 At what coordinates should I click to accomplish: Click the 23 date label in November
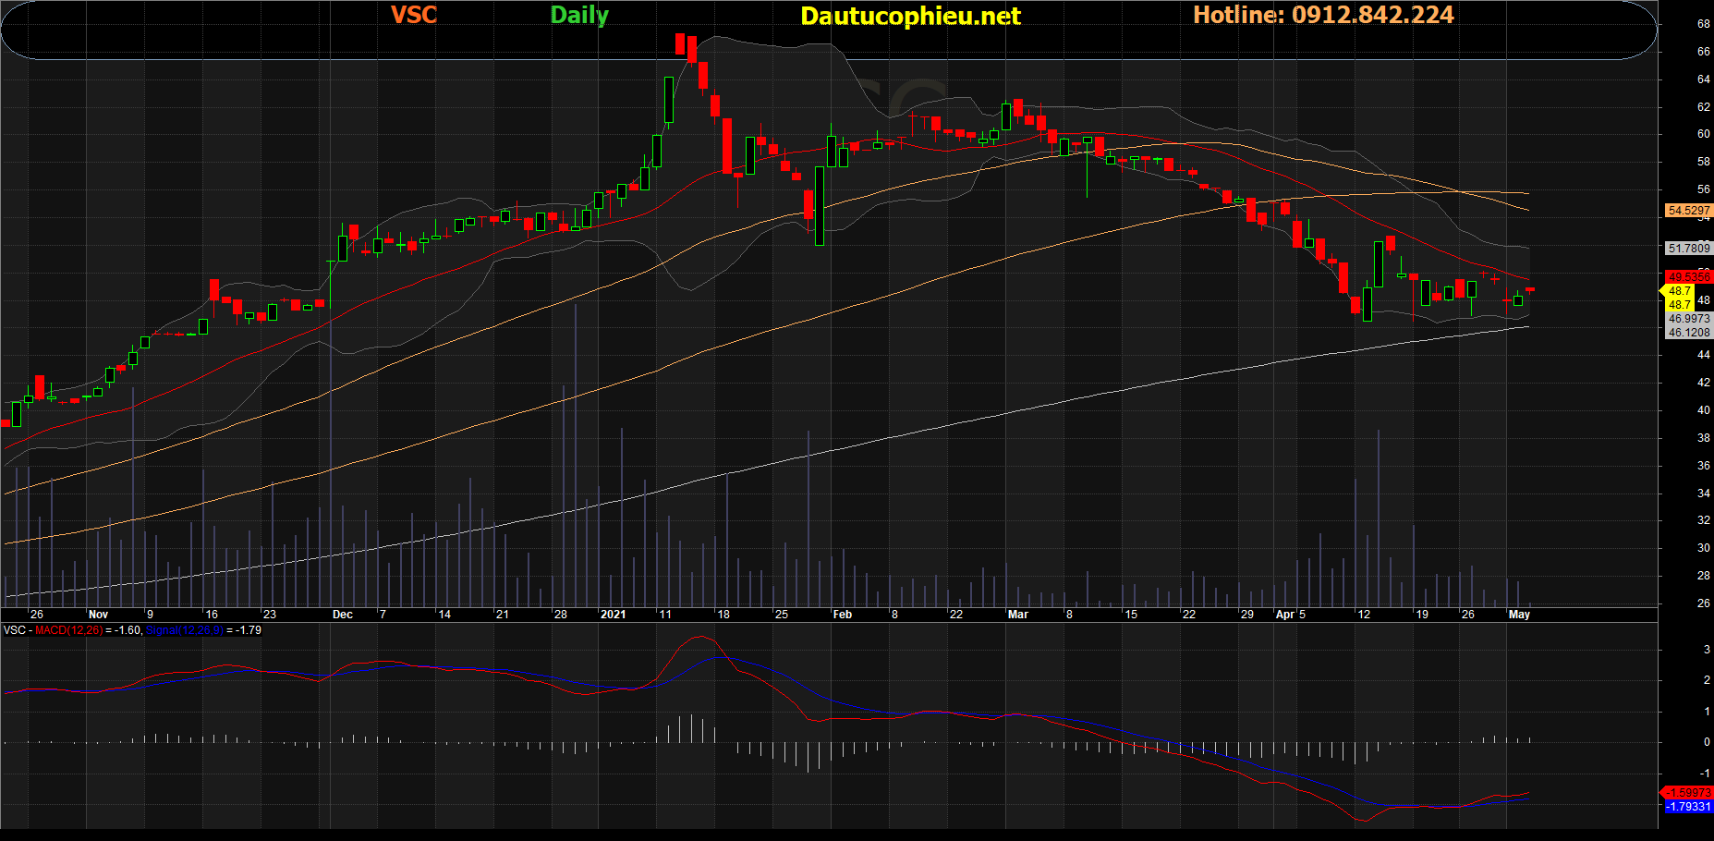pyautogui.click(x=270, y=615)
